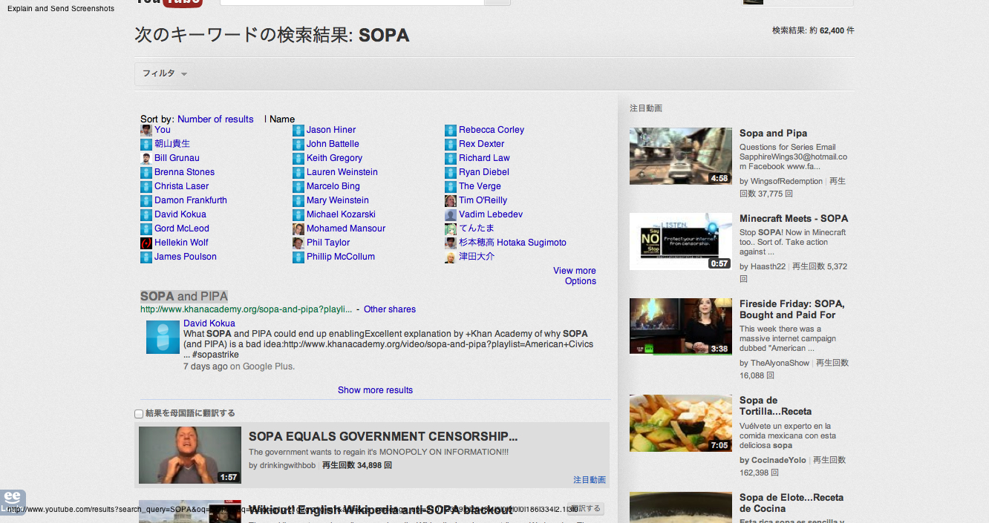This screenshot has width=989, height=523.
Task: Open Damon Frankfurth's name link
Action: (191, 200)
